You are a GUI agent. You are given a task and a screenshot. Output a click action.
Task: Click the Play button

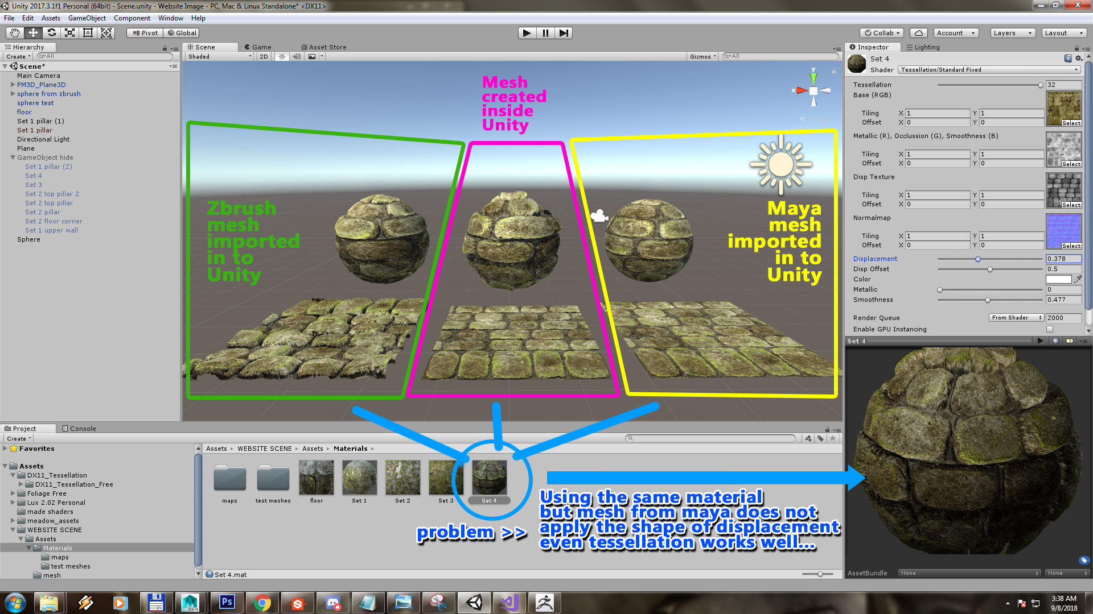(527, 33)
